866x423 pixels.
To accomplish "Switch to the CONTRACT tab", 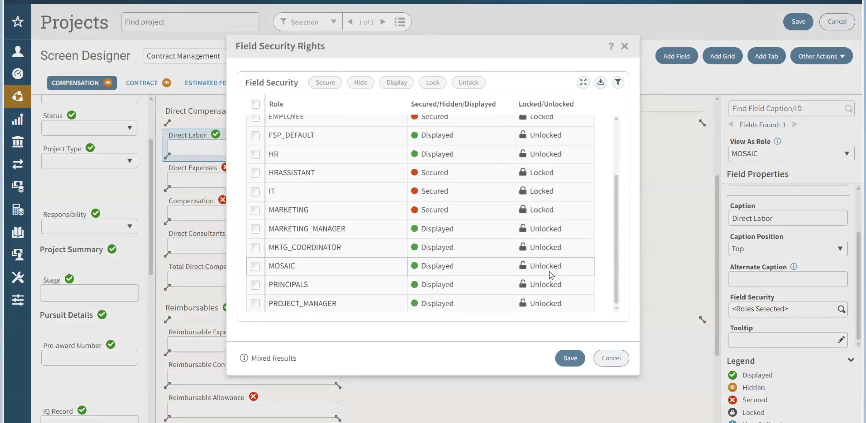I will point(142,83).
